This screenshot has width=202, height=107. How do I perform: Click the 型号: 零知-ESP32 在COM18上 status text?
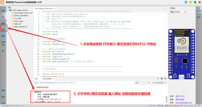click(x=13, y=106)
